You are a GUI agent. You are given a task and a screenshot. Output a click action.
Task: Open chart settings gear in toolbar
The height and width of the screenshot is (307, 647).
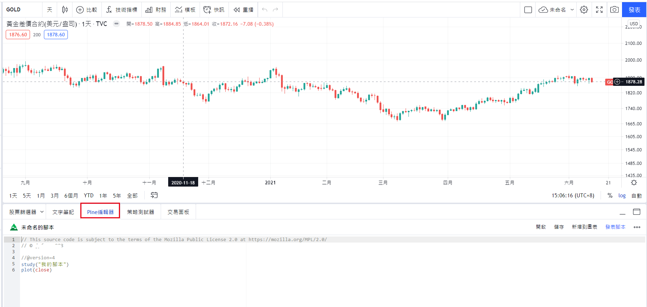click(x=584, y=10)
